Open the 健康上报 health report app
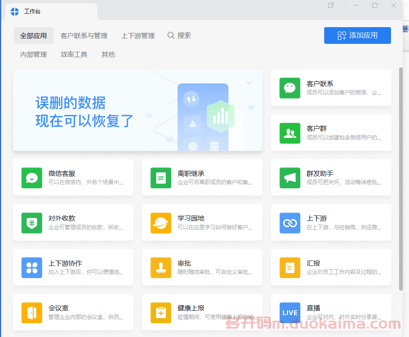The height and width of the screenshot is (337, 409). [x=202, y=312]
